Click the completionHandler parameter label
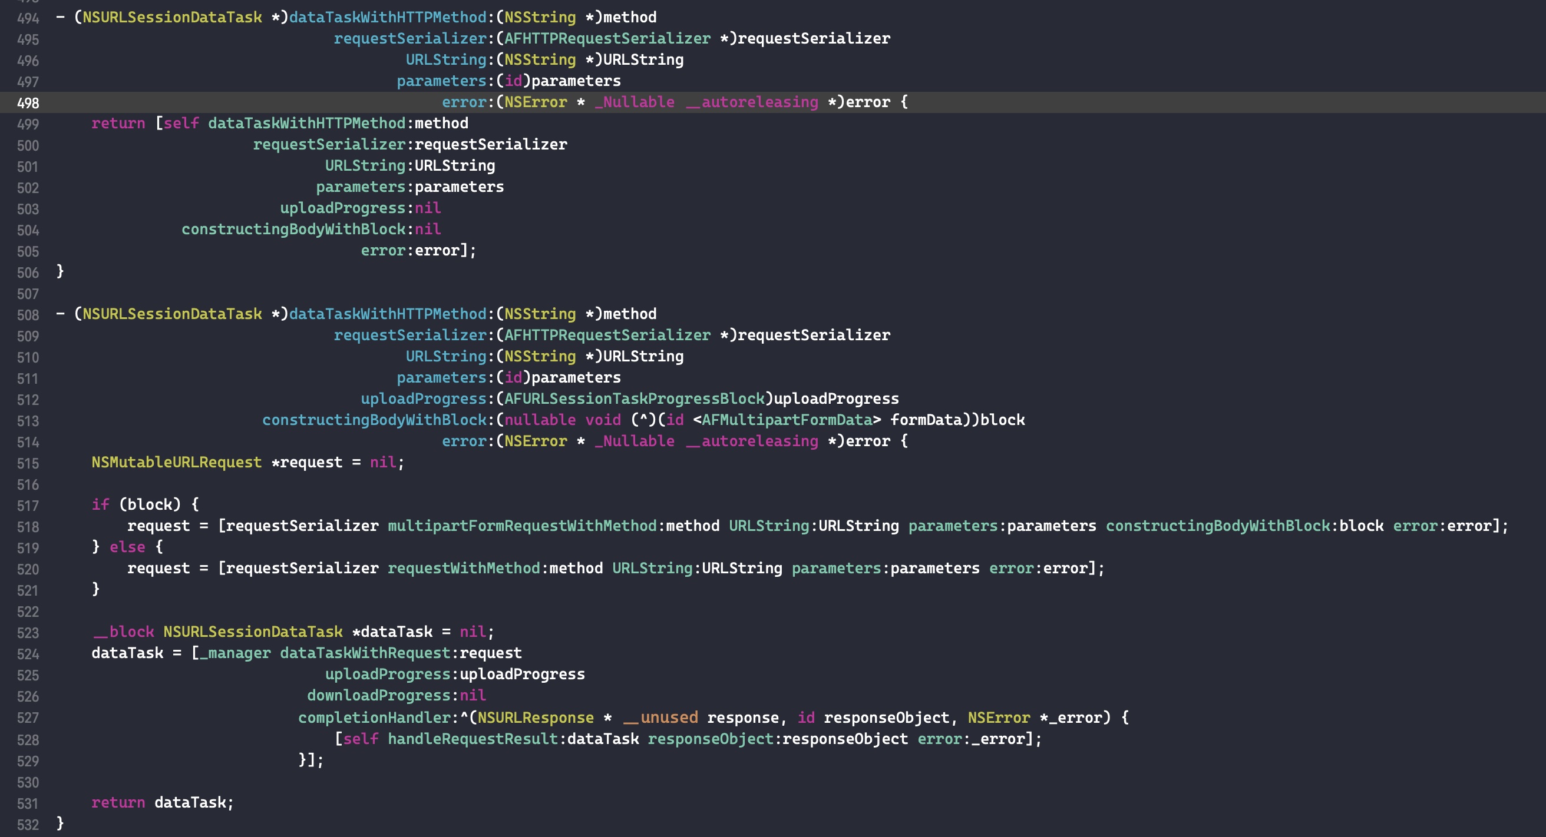The width and height of the screenshot is (1546, 837). coord(374,718)
